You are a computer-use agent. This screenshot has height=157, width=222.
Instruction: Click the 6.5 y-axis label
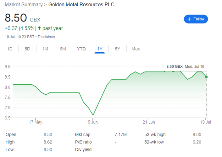pos(8,118)
